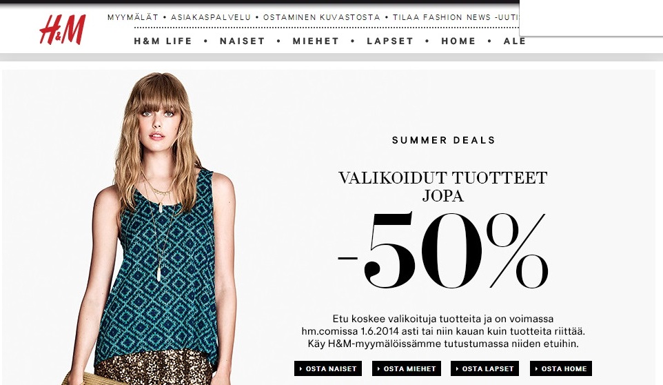
Task: Click the large -50% discount graphic
Action: 442,250
